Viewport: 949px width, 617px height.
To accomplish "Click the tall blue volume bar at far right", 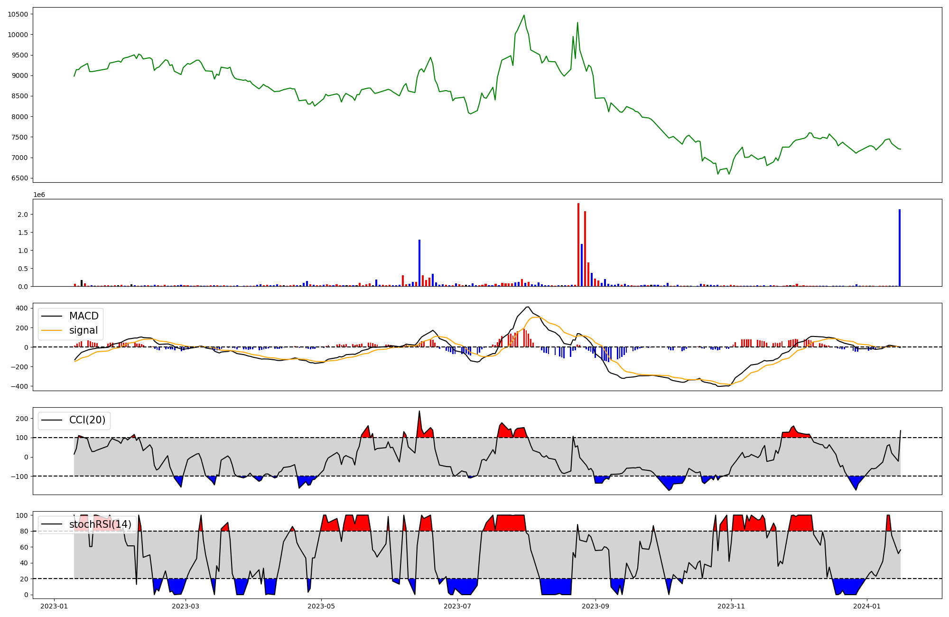I will click(x=899, y=248).
